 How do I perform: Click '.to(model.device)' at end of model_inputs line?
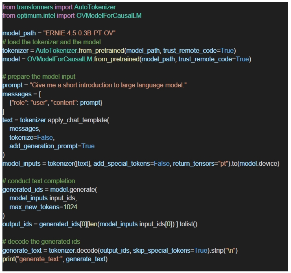[x=255, y=163]
